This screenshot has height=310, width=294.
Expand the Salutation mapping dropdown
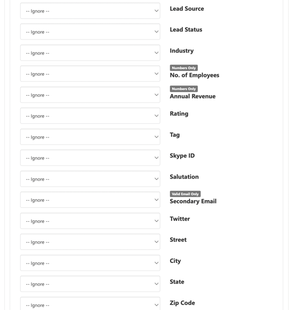(x=90, y=179)
